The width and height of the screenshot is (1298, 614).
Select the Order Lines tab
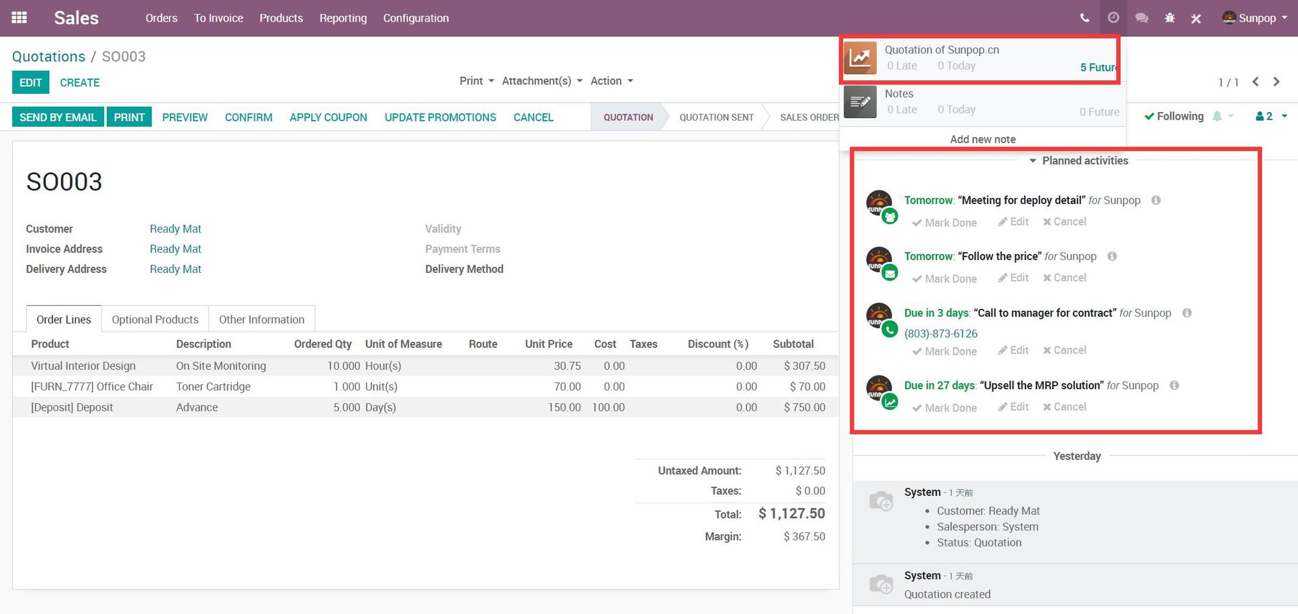pos(64,319)
